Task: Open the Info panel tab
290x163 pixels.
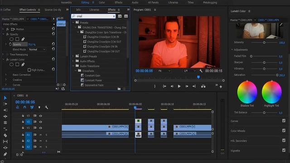Action: pyautogui.click(x=78, y=10)
